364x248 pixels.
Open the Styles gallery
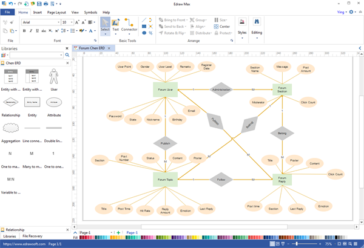click(x=242, y=27)
